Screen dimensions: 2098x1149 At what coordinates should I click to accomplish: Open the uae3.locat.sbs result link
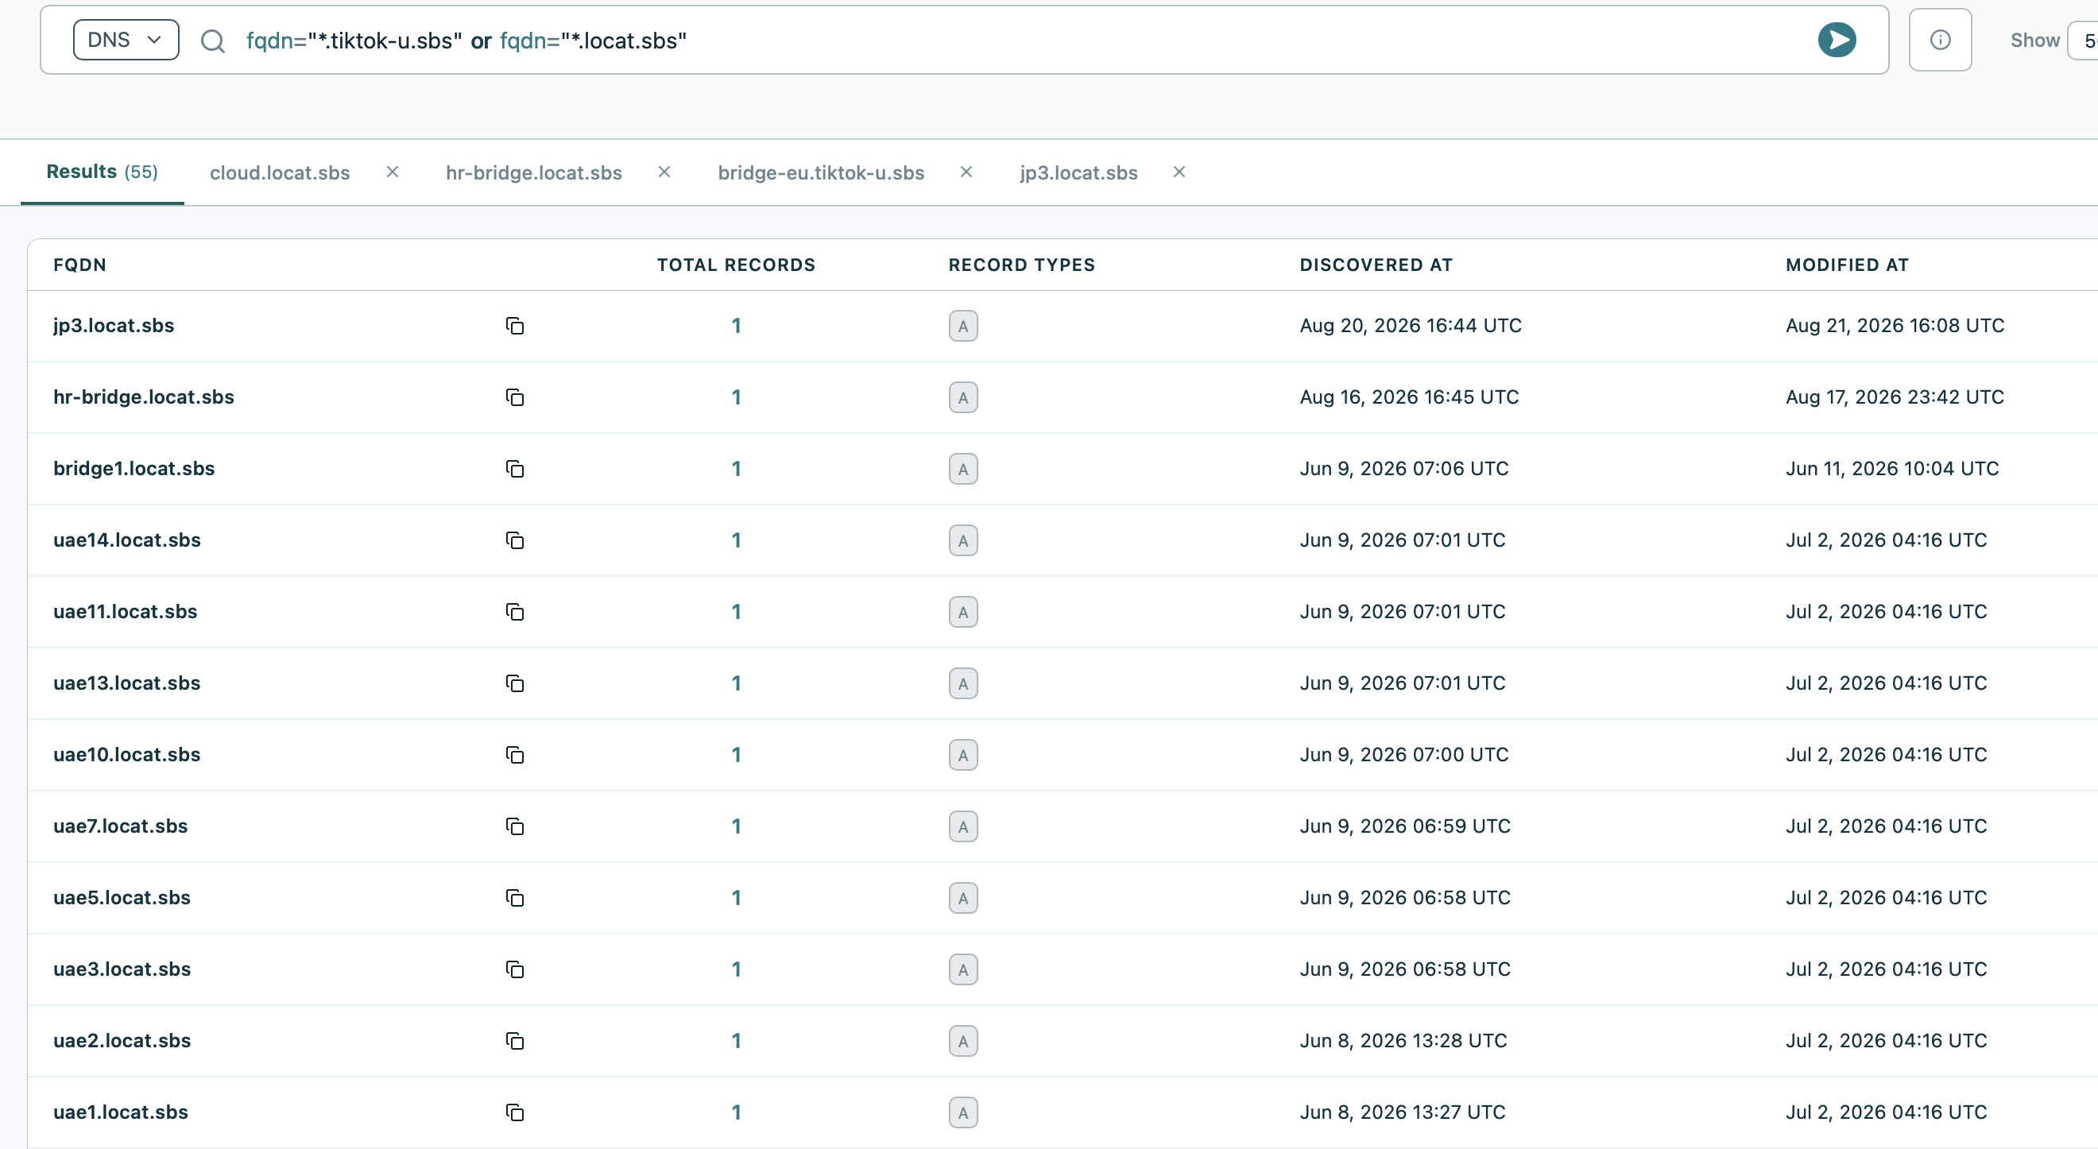point(122,969)
